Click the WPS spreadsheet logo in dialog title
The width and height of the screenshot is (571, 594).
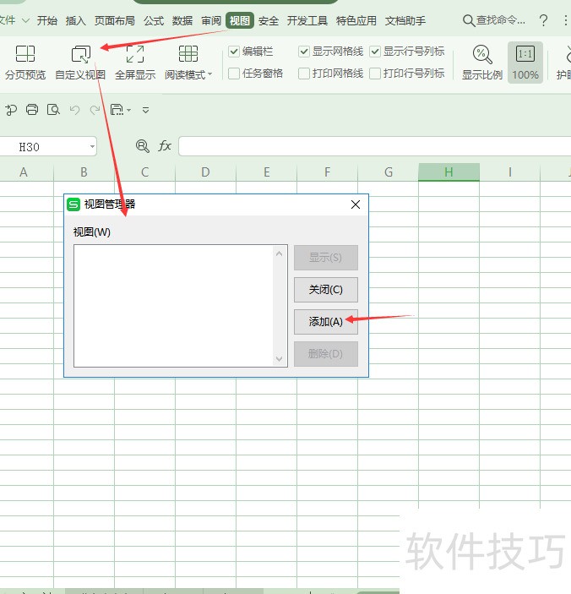[x=73, y=204]
